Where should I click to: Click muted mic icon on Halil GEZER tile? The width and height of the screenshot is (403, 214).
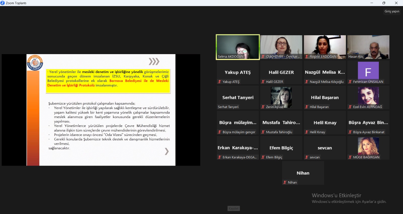point(263,82)
